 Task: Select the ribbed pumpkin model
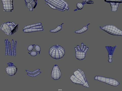(x=57, y=52)
